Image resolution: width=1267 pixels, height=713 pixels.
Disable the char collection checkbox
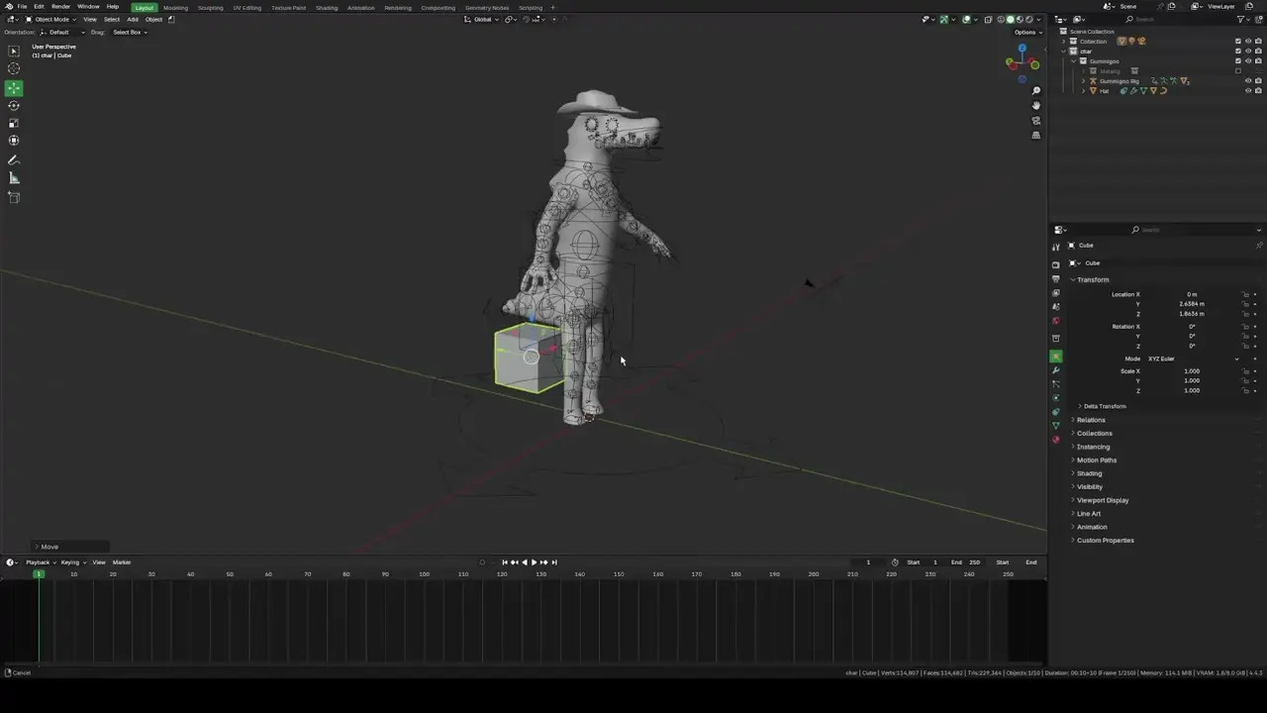pos(1238,50)
